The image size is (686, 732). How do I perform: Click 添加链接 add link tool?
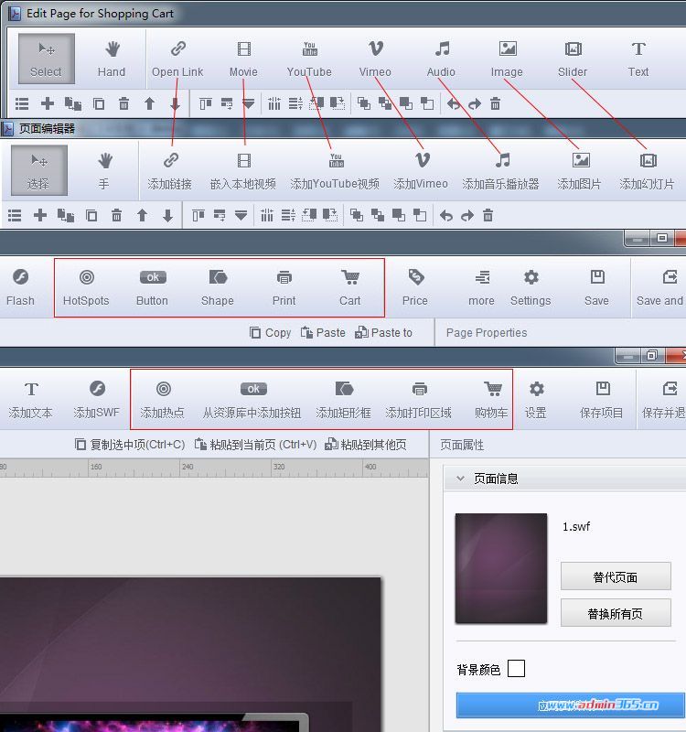(x=170, y=170)
